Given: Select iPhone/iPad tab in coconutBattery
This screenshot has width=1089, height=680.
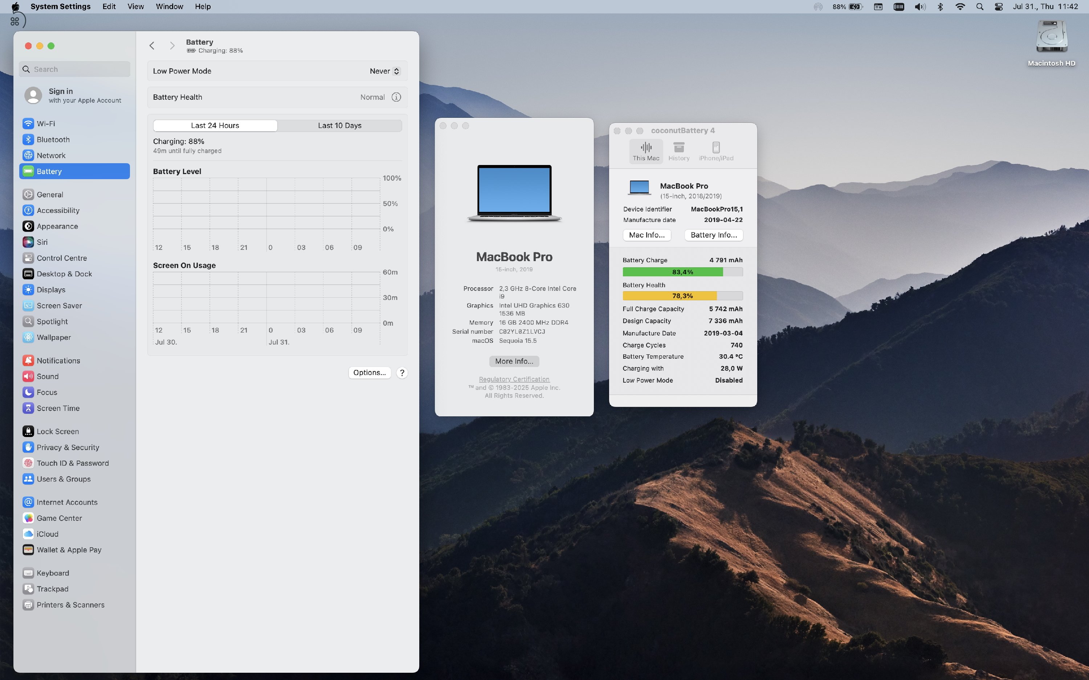Looking at the screenshot, I should click(716, 152).
